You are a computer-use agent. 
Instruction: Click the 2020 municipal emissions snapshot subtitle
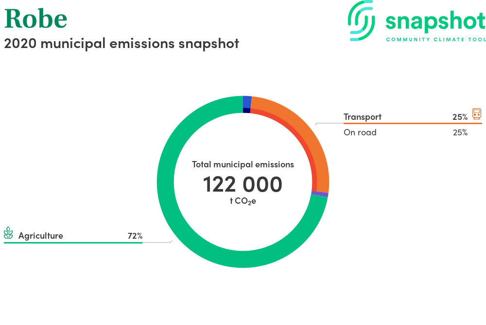[x=121, y=44]
